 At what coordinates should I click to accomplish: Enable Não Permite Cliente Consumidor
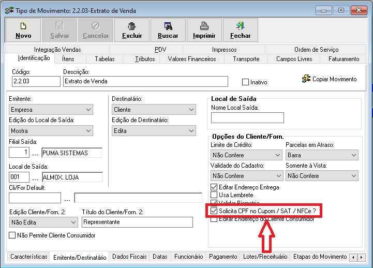click(x=13, y=235)
